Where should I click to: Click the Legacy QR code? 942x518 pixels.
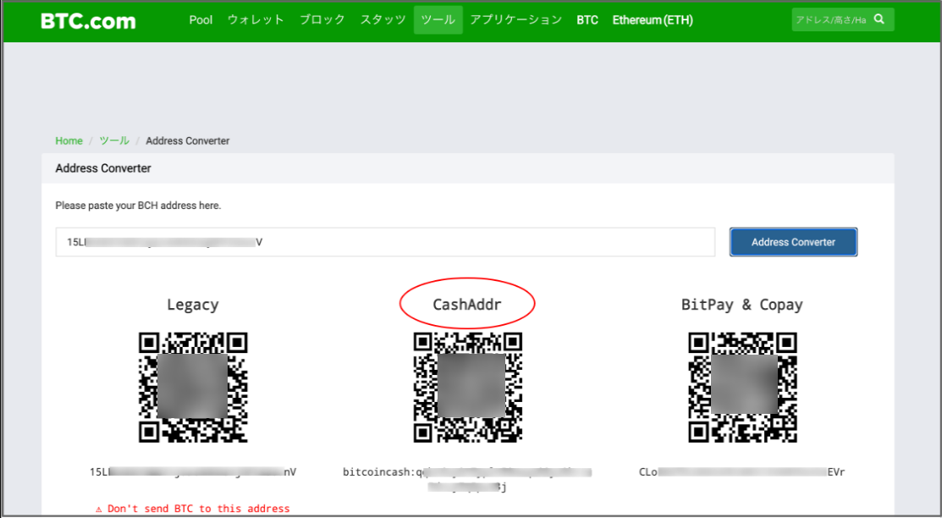click(x=193, y=388)
